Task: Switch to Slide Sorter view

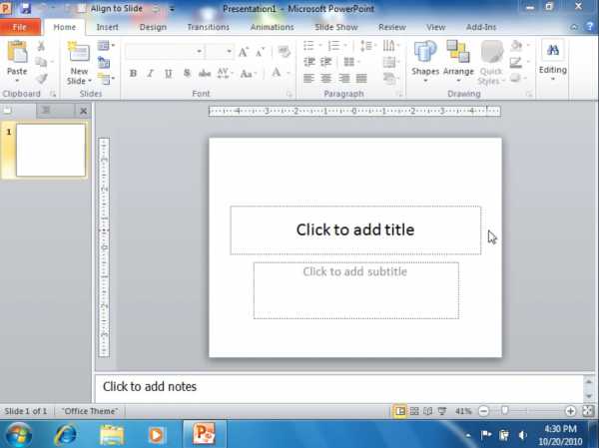Action: pyautogui.click(x=414, y=411)
